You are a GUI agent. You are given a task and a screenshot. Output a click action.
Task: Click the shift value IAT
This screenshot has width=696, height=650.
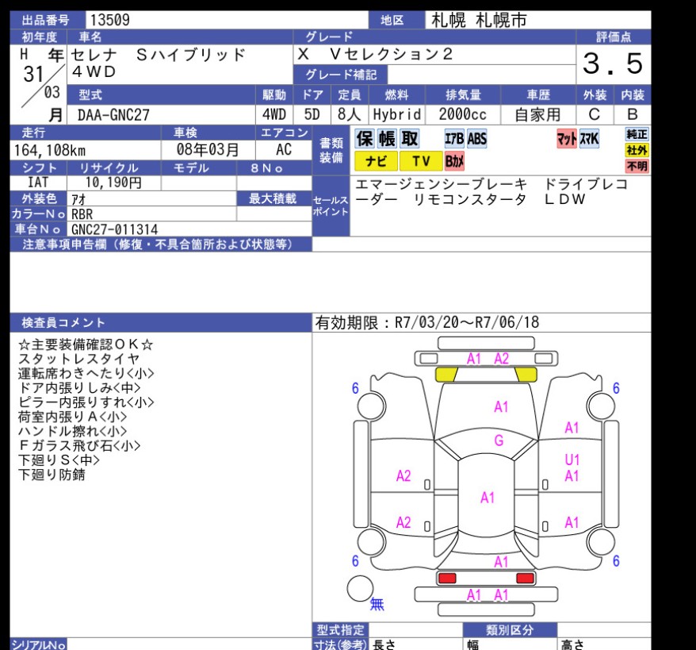tap(38, 183)
